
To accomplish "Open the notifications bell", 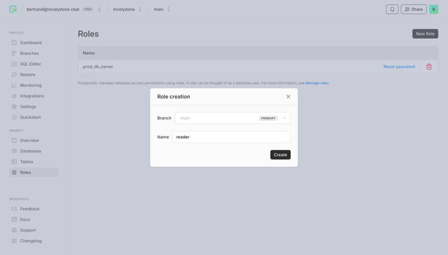I will pyautogui.click(x=392, y=9).
